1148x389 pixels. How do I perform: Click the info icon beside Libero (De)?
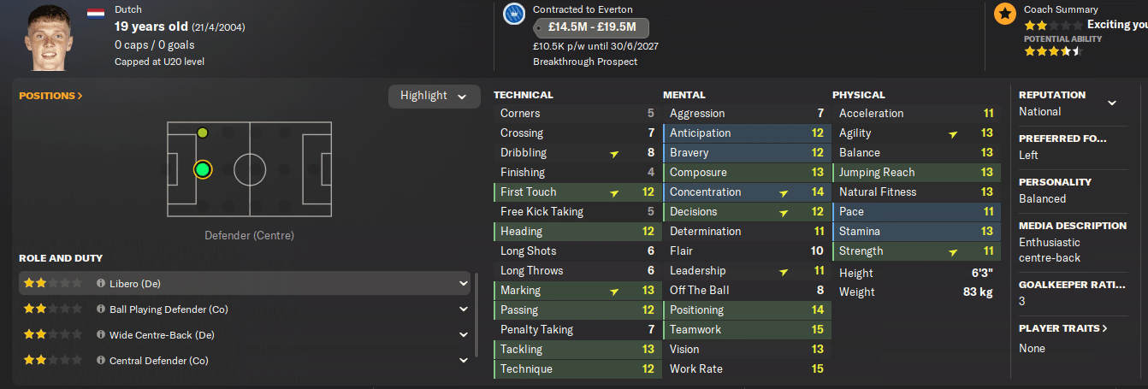[101, 284]
